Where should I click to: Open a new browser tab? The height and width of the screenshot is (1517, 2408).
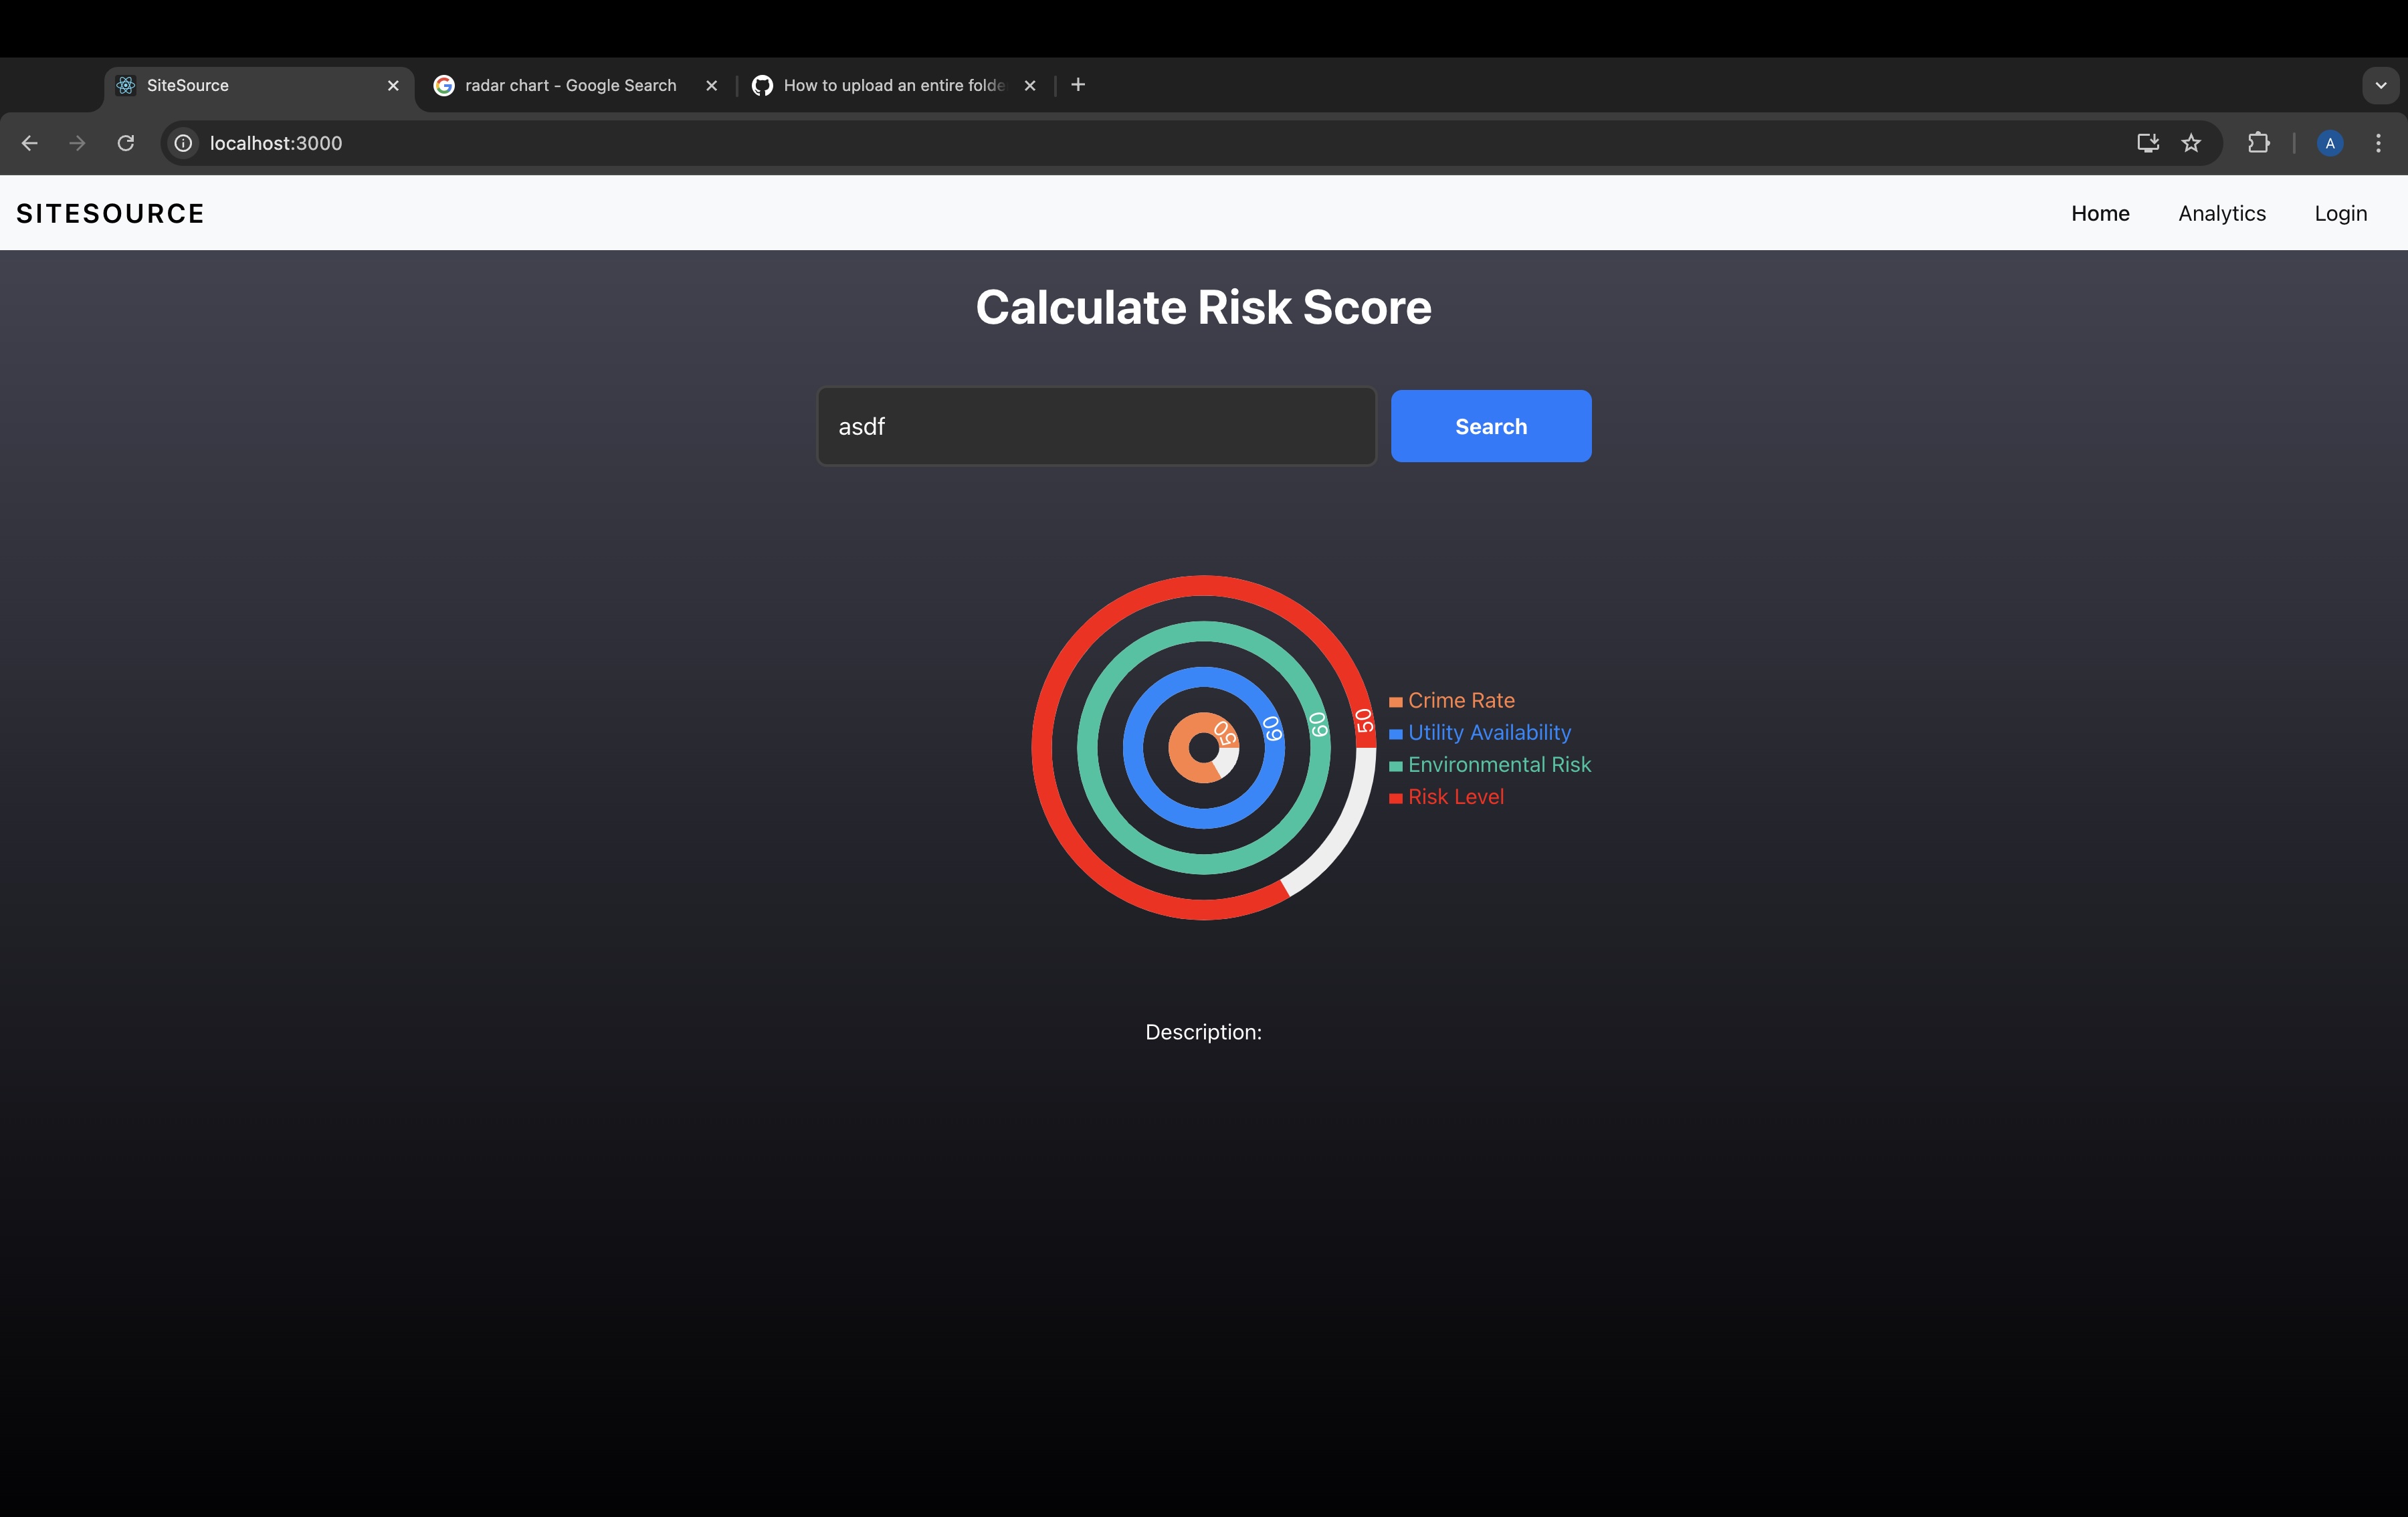coord(1078,85)
